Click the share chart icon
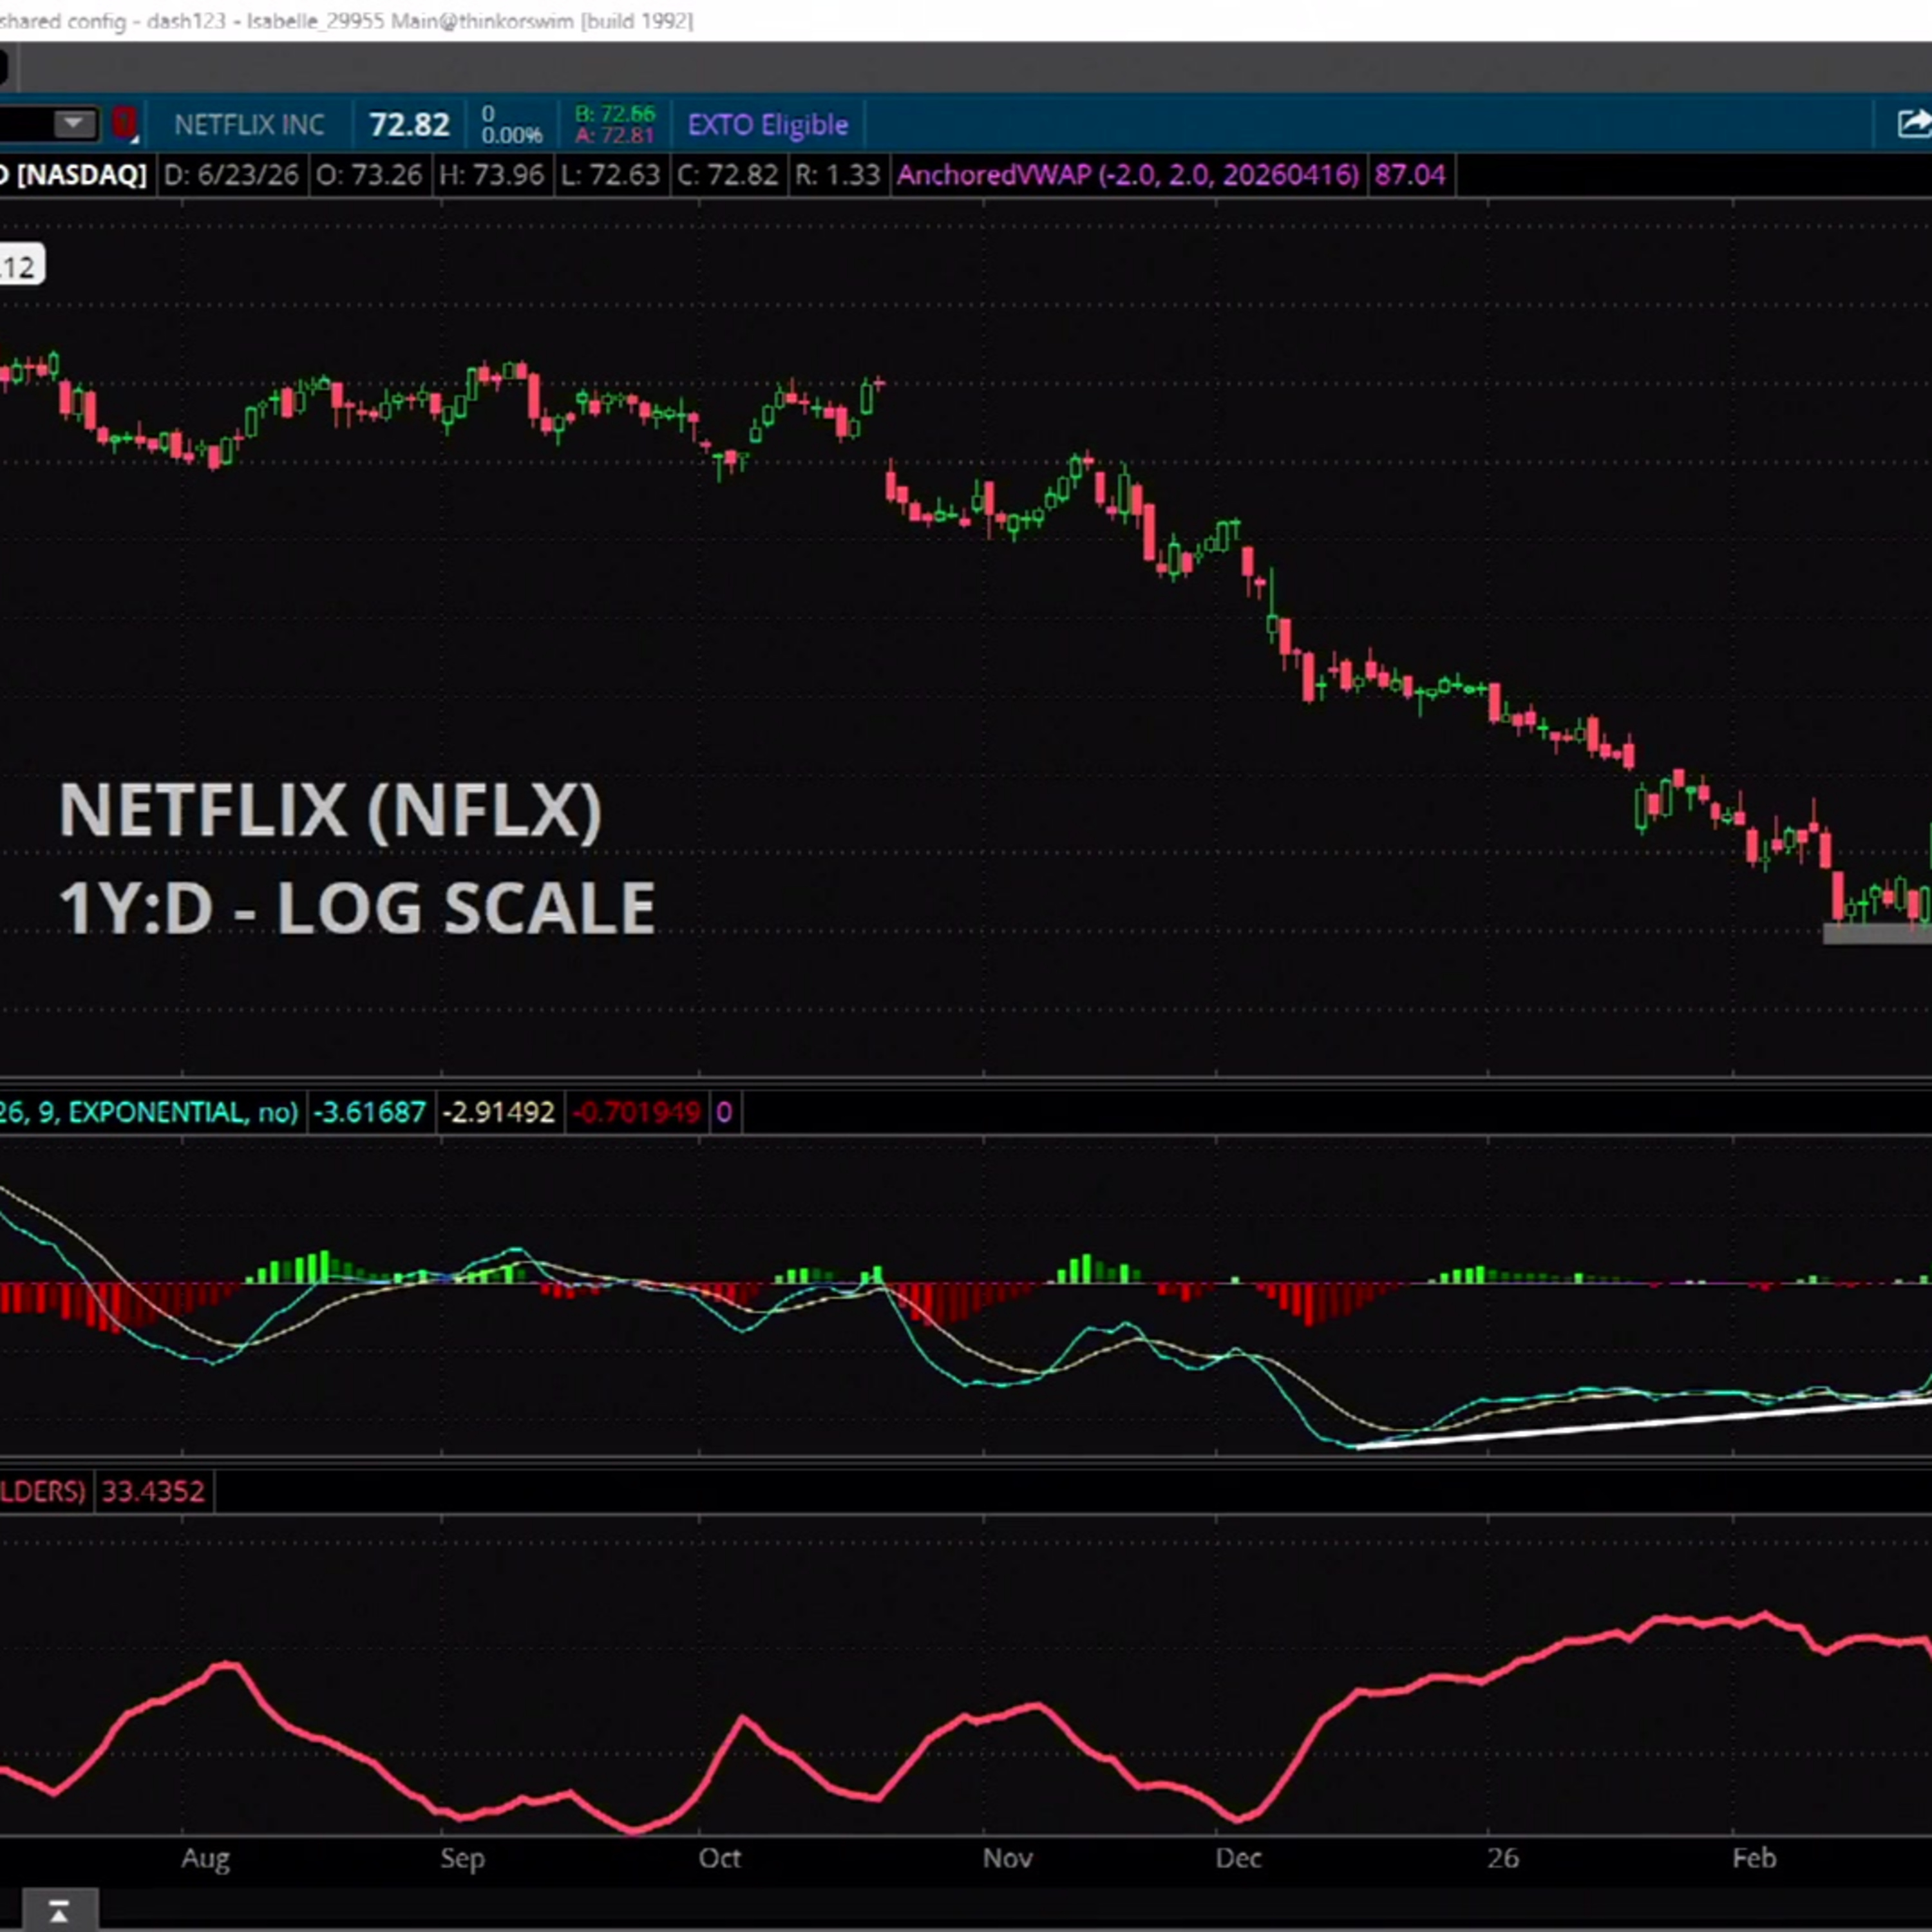1932x1932 pixels. point(1914,124)
